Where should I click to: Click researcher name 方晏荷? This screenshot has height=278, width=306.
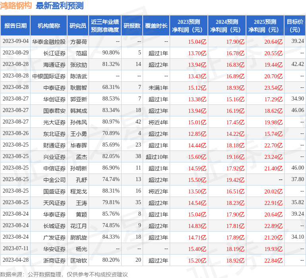[x=79, y=42]
